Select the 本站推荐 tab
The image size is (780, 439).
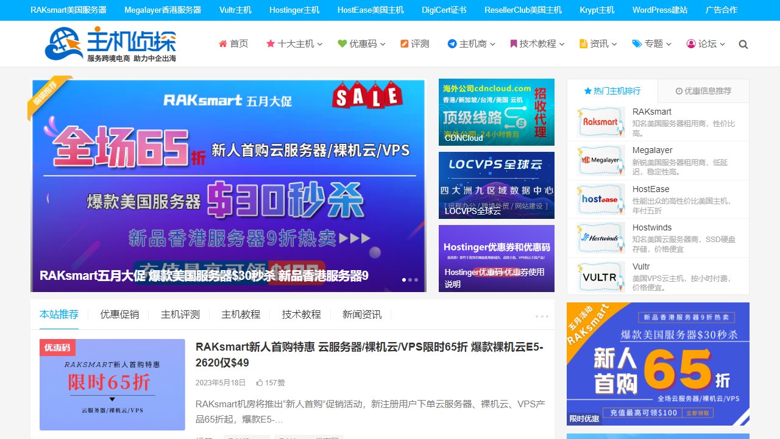click(59, 315)
